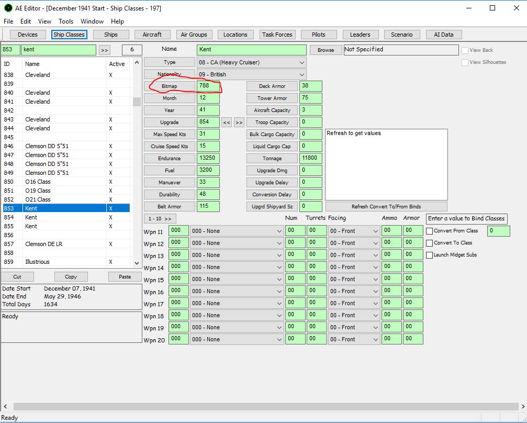Open the Wpn 14 weapon dropdown
527x423 pixels.
click(237, 267)
